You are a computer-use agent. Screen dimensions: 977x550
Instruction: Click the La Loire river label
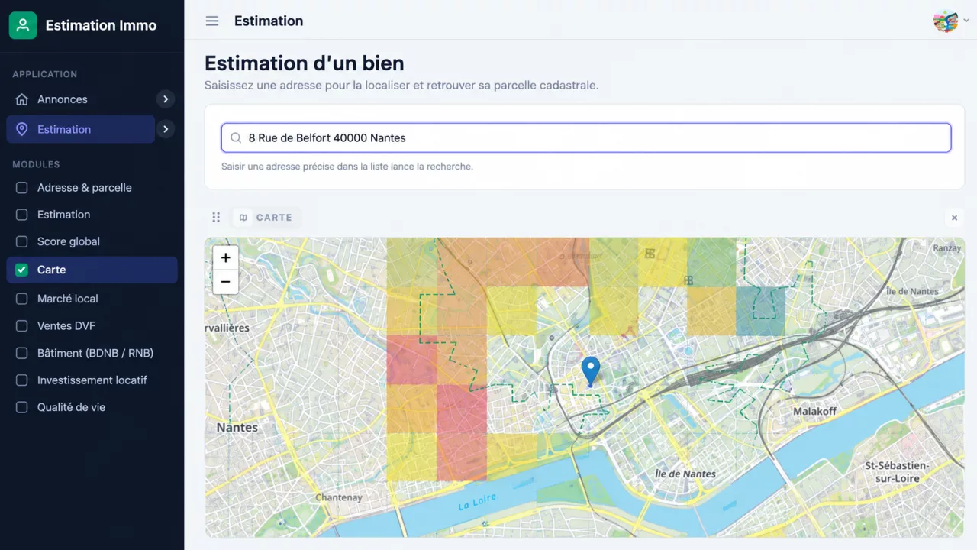(x=477, y=503)
